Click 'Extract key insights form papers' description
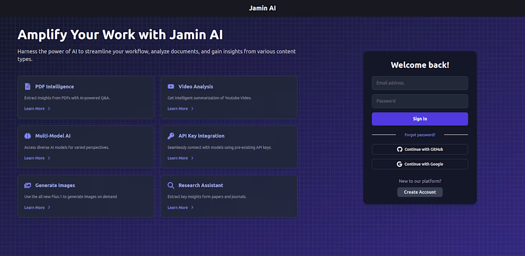The height and width of the screenshot is (256, 525). (207, 197)
